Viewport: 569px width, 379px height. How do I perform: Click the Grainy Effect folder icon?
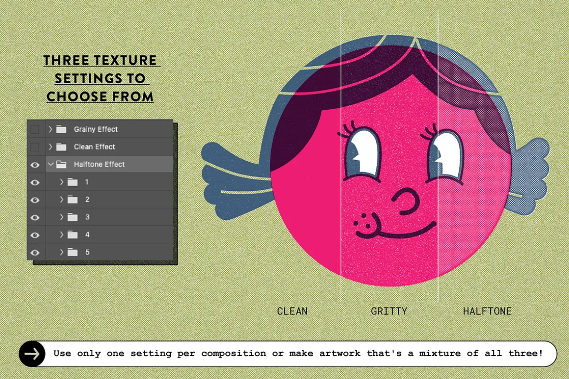click(x=61, y=129)
